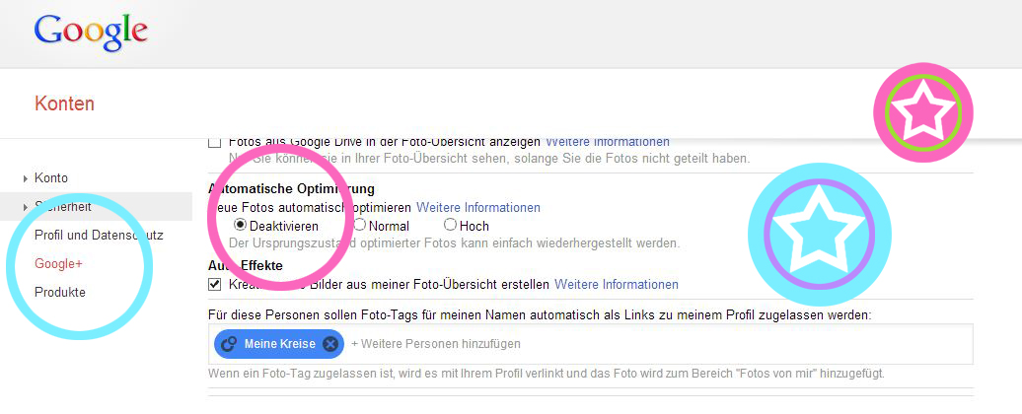
Task: Click the note about Ursprungszustand optimierter Fotos
Action: (x=455, y=243)
